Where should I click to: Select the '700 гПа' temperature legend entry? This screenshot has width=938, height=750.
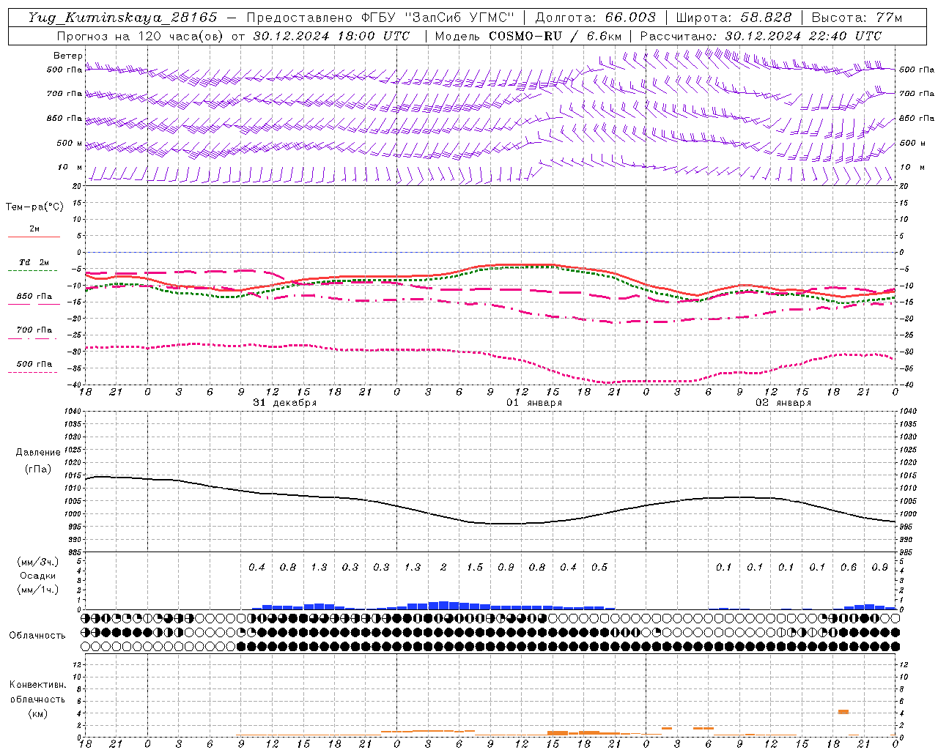34,330
